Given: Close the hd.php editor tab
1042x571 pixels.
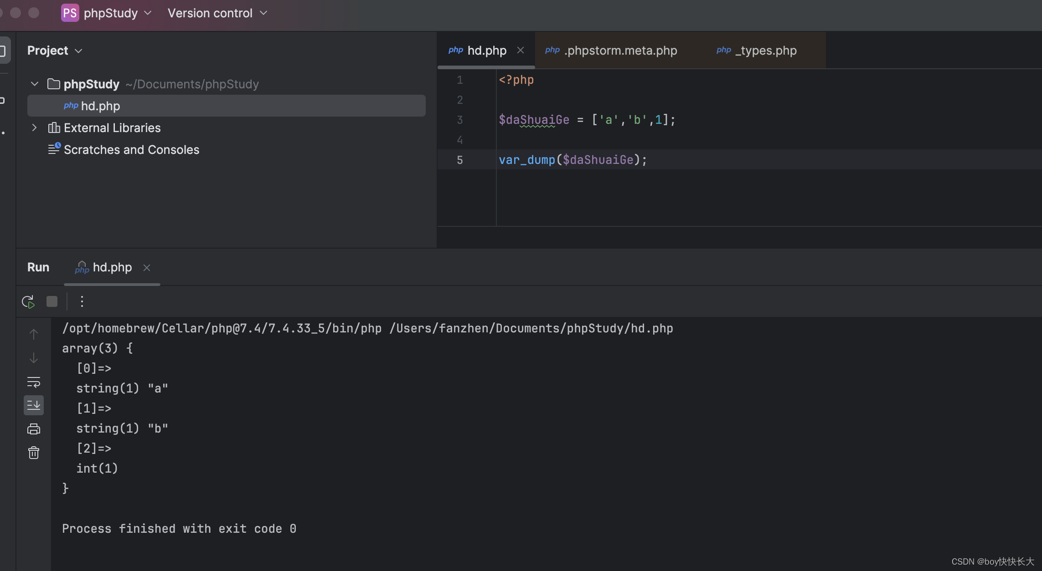Looking at the screenshot, I should [x=521, y=51].
